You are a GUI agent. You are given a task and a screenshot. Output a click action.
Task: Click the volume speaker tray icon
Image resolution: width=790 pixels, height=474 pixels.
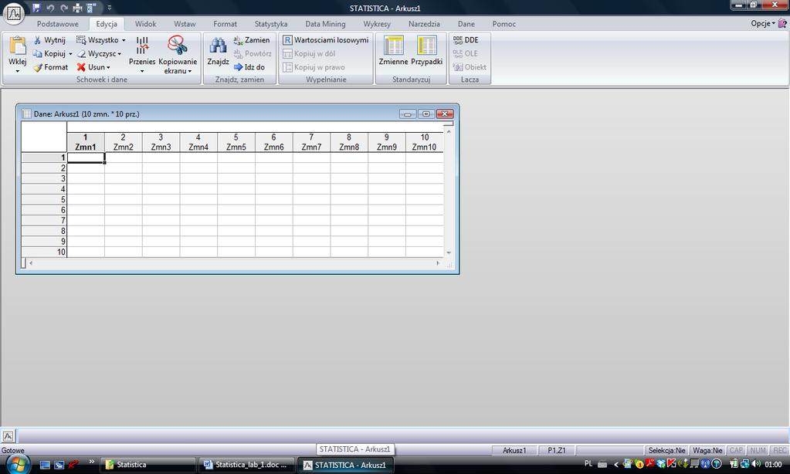click(x=756, y=464)
